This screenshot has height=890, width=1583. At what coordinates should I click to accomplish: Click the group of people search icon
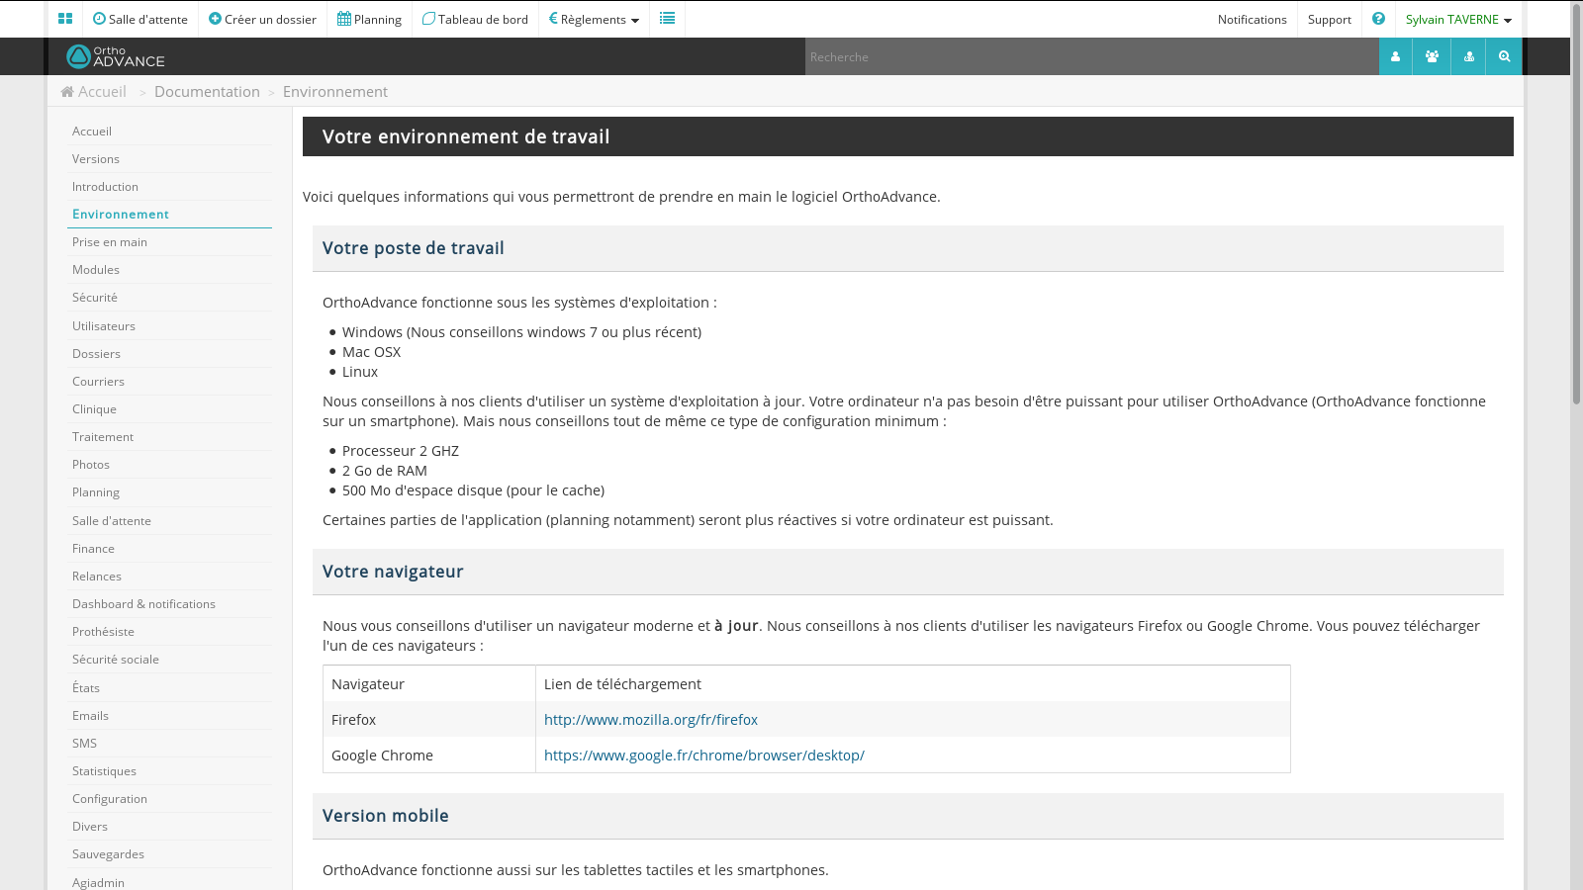coord(1432,56)
